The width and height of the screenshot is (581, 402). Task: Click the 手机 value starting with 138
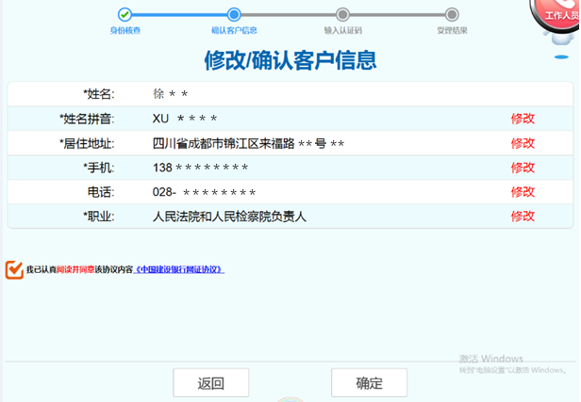pos(200,168)
